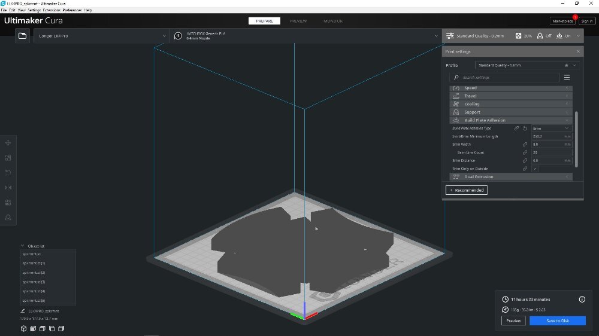Click the material spool usage icon

coord(505,310)
